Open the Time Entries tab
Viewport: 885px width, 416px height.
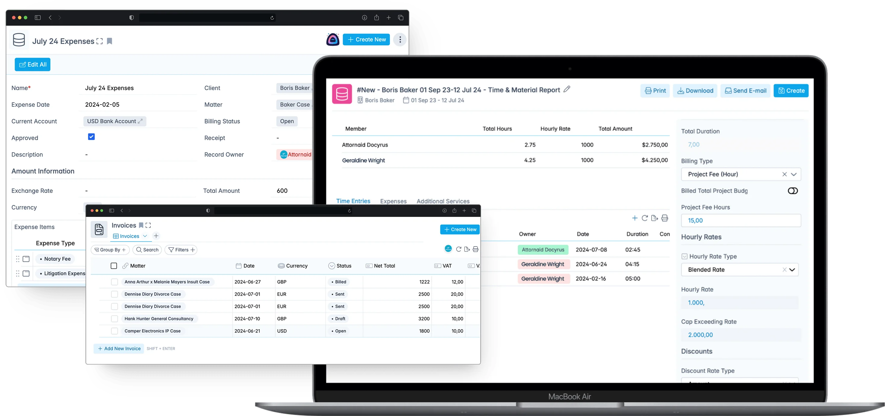(353, 201)
